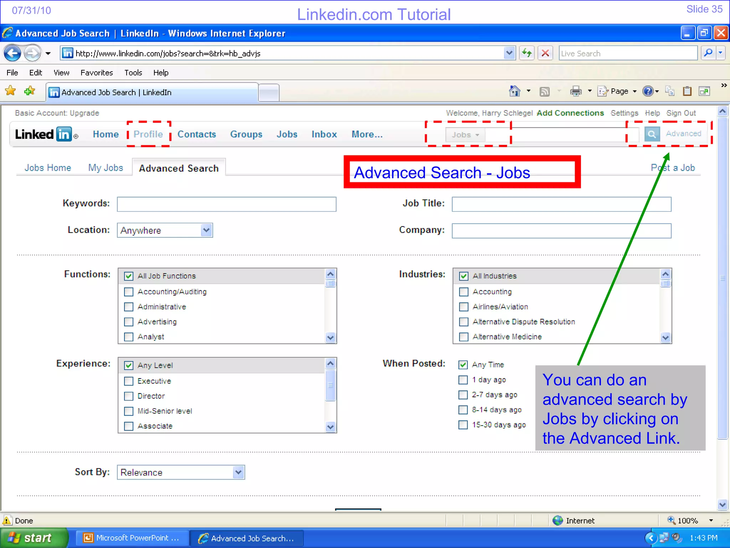The width and height of the screenshot is (730, 548).
Task: Select Advanced Job Search taskbar item
Action: pos(247,538)
